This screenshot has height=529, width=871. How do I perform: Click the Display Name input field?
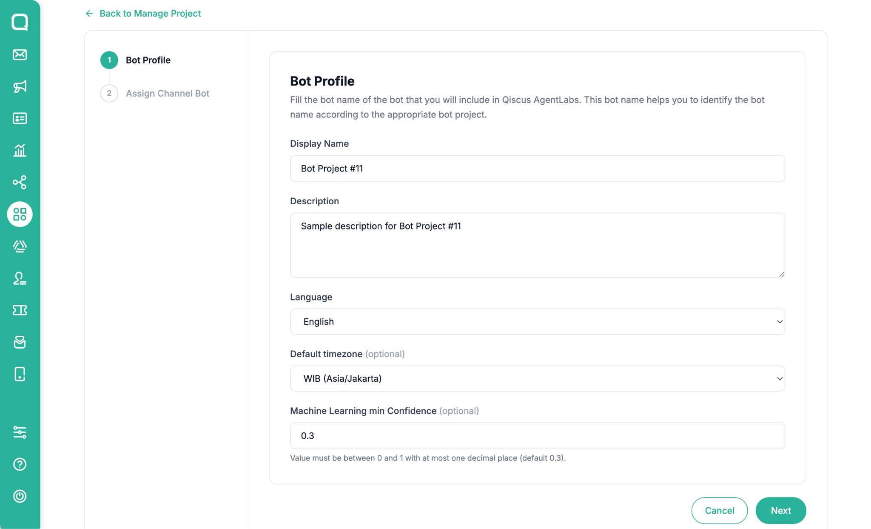coord(538,169)
